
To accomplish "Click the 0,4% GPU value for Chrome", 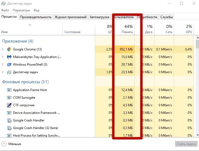I will click(x=189, y=49).
